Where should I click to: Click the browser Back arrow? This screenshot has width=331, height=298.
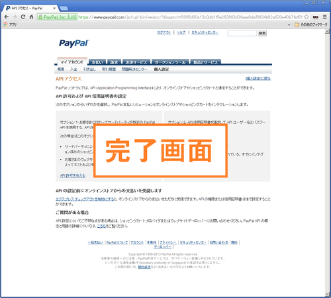tap(7, 17)
